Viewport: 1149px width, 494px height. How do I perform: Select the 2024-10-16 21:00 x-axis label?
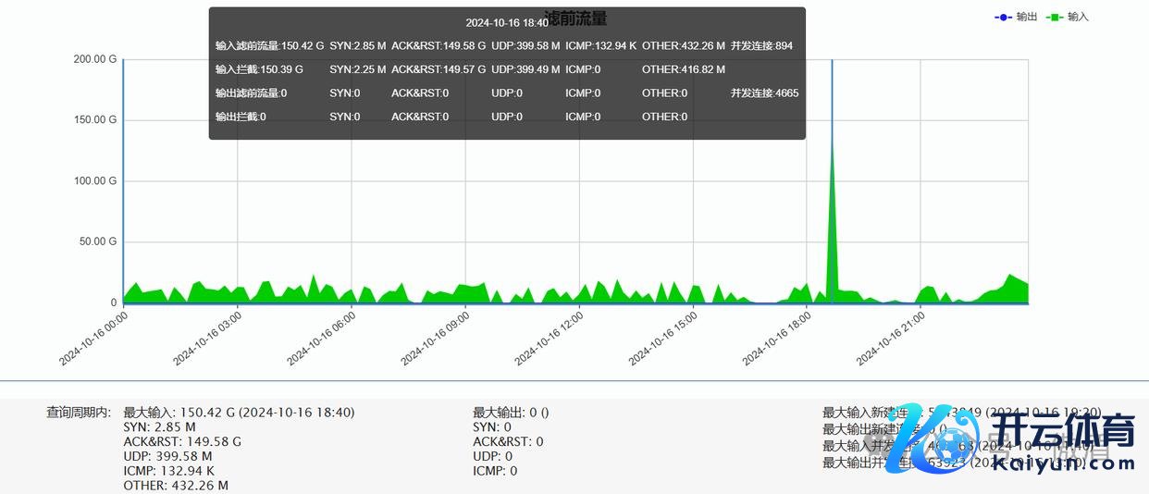[891, 338]
